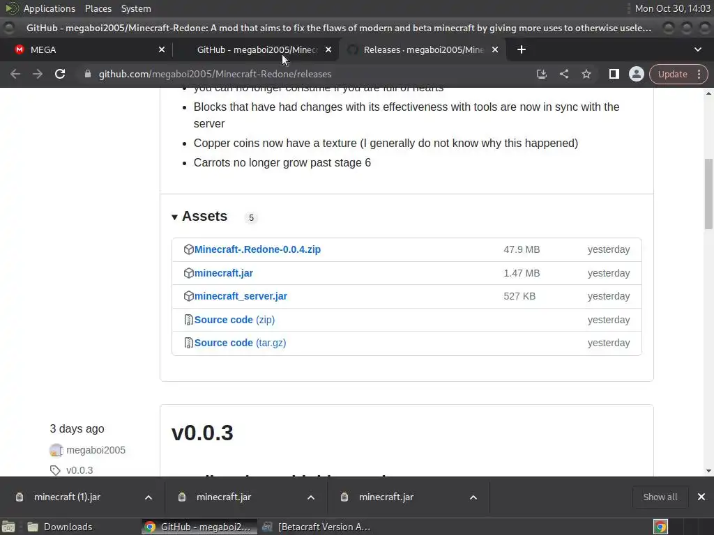Click the show desktop icon in taskbar
The height and width of the screenshot is (535, 714).
(x=8, y=527)
